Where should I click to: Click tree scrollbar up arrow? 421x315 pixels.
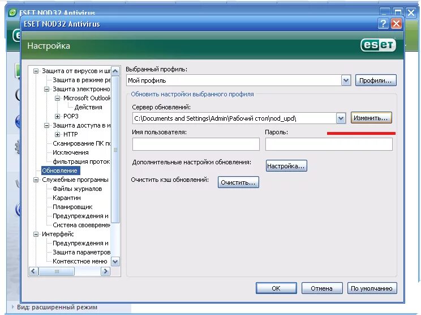coord(115,71)
